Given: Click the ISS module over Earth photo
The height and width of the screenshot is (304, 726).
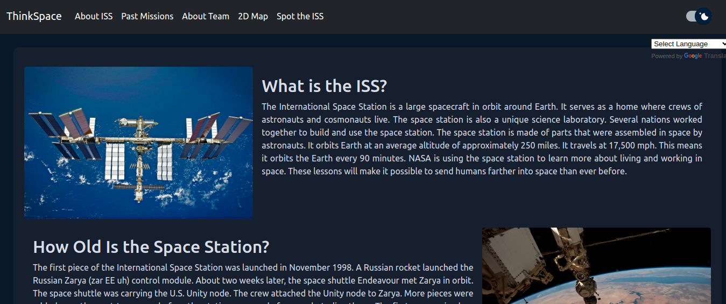Looking at the screenshot, I should click(596, 266).
